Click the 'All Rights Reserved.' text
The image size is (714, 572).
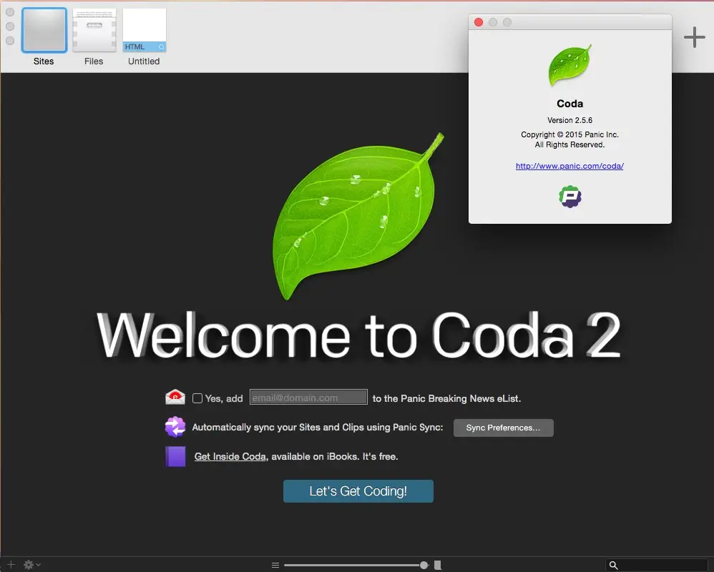(x=569, y=144)
